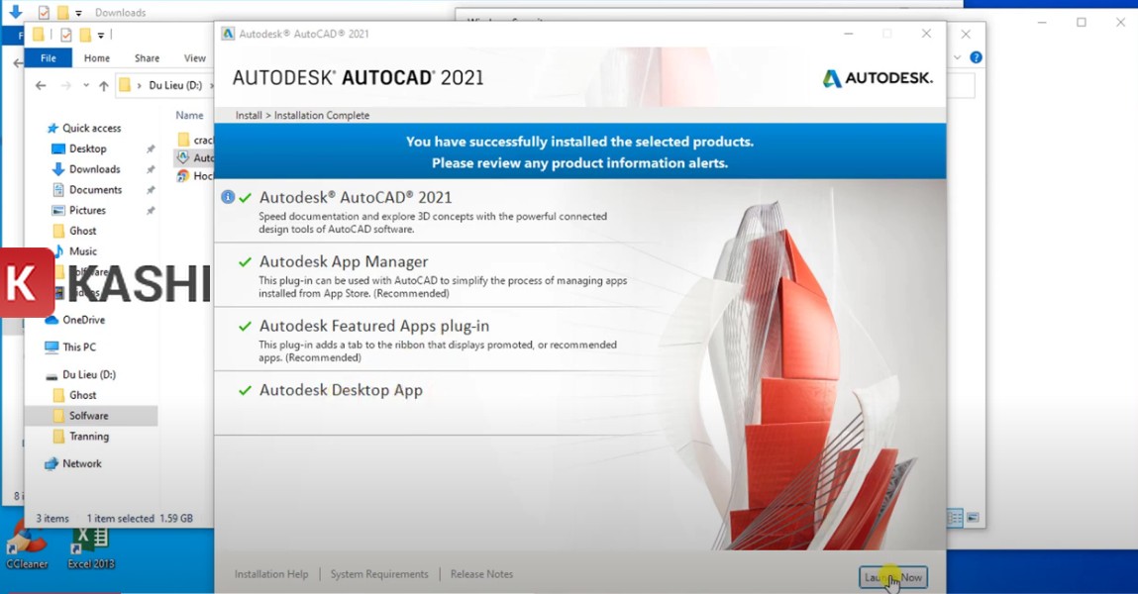The image size is (1138, 594).
Task: Click the info icon beside Autodesk AutoCAD 2021
Action: [x=228, y=197]
